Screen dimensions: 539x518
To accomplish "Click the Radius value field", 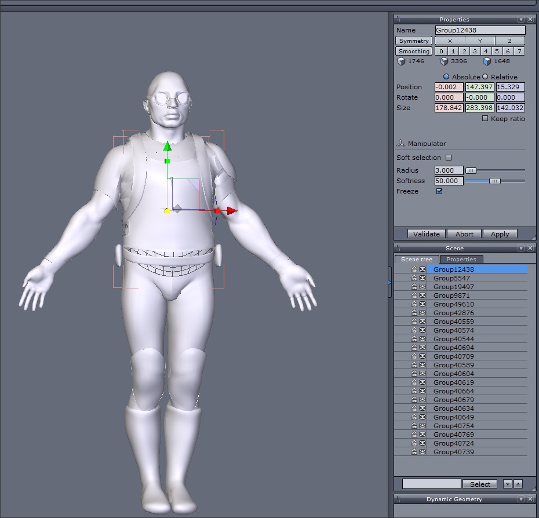I will tap(449, 170).
